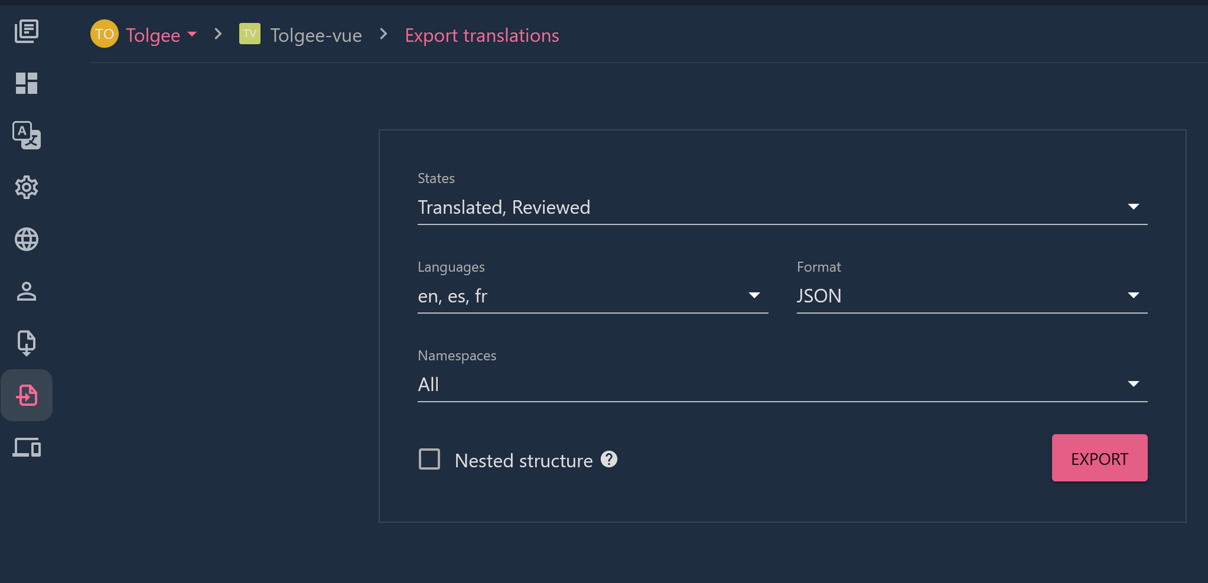The width and height of the screenshot is (1208, 583).
Task: Enable the Nested structure checkbox
Action: (429, 459)
